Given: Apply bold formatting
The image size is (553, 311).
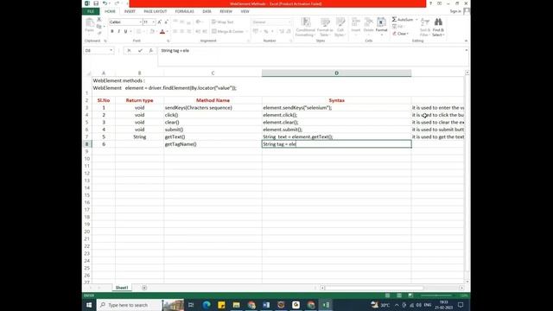Looking at the screenshot, I should [112, 31].
